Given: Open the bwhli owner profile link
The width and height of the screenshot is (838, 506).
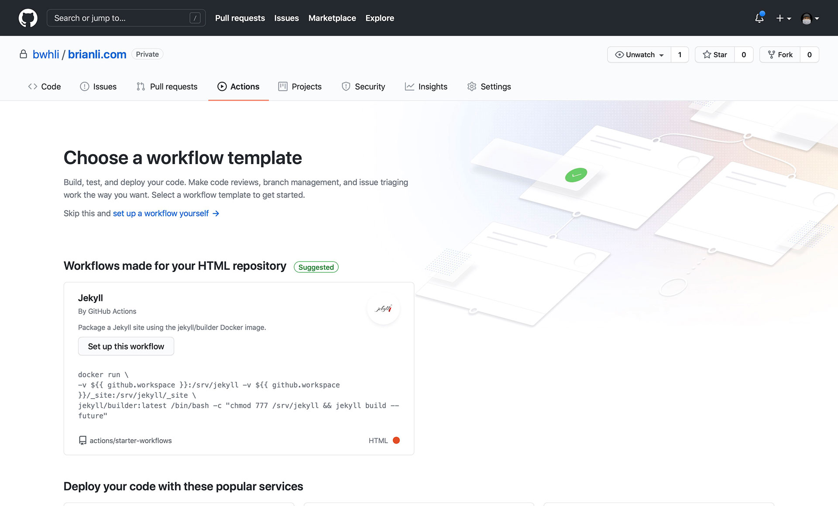Looking at the screenshot, I should 46,54.
